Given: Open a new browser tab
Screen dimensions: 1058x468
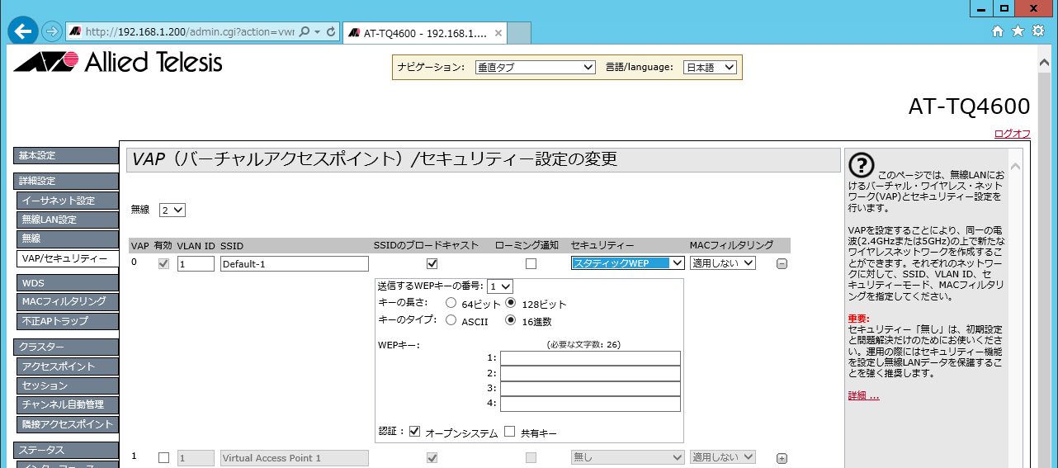Looking at the screenshot, I should (x=517, y=33).
